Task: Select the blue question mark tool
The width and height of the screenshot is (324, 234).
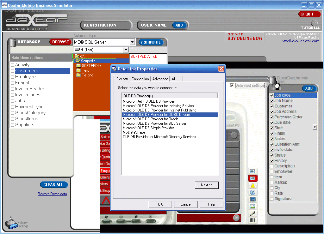Action: pos(252,193)
